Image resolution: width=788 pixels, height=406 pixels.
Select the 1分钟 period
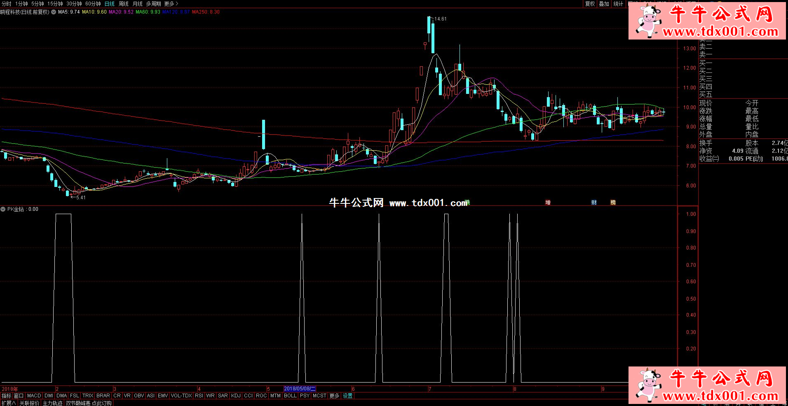tap(21, 4)
